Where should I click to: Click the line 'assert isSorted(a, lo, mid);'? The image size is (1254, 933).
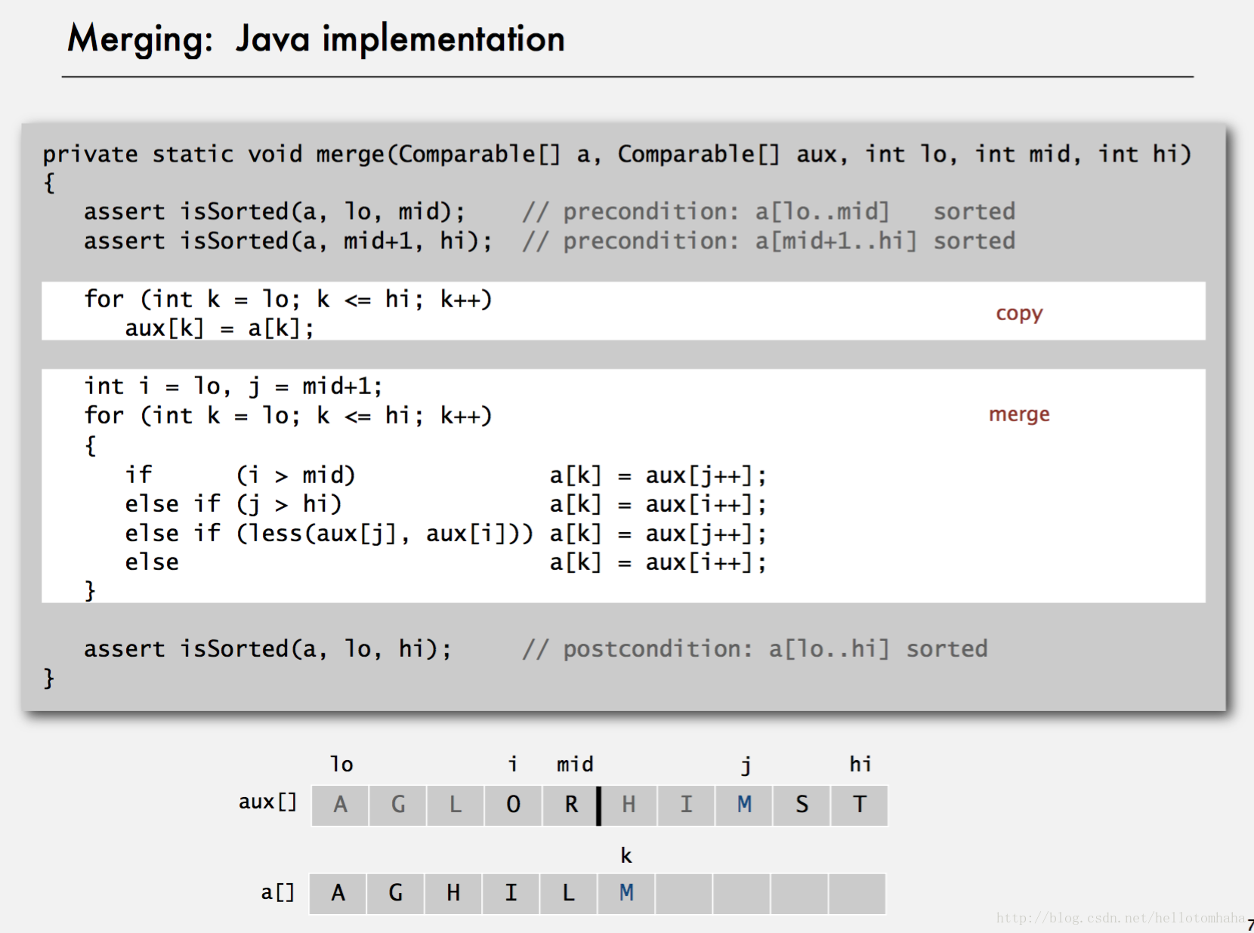point(274,211)
